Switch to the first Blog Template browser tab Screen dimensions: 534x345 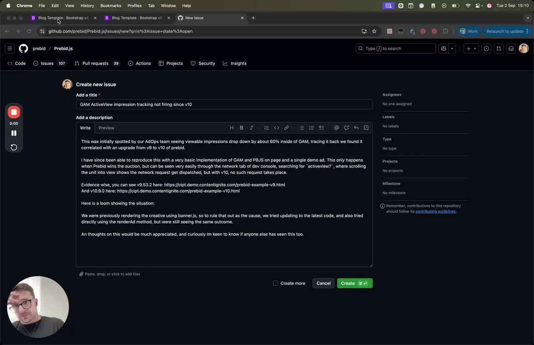click(x=63, y=18)
